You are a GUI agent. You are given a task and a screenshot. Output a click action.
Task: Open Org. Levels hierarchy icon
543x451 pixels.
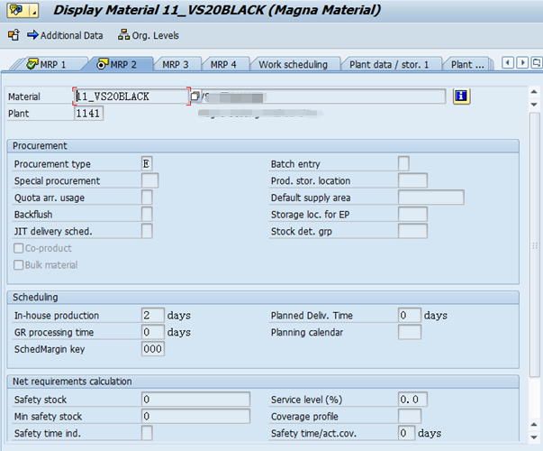pyautogui.click(x=123, y=35)
